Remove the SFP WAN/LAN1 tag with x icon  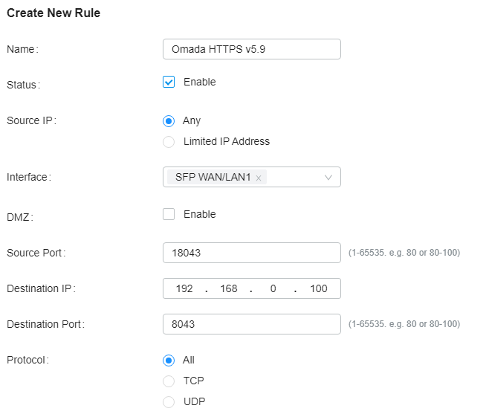259,178
